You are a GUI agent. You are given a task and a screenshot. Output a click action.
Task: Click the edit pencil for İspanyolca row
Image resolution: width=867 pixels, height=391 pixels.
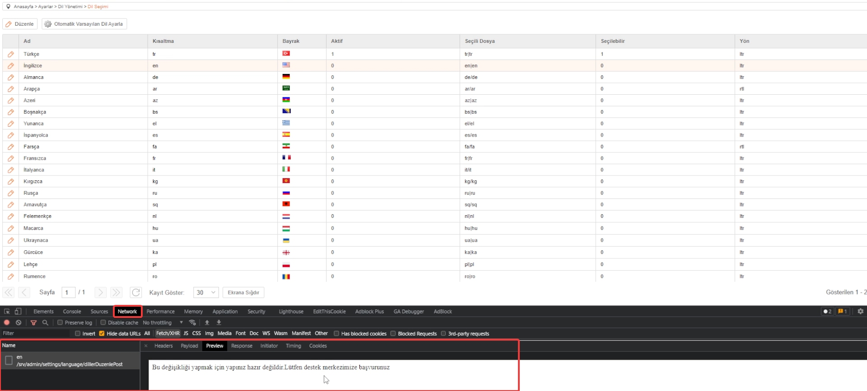[x=11, y=135]
